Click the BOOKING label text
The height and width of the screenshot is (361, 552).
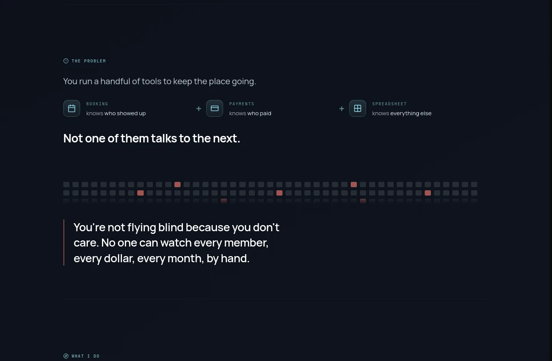coord(97,104)
